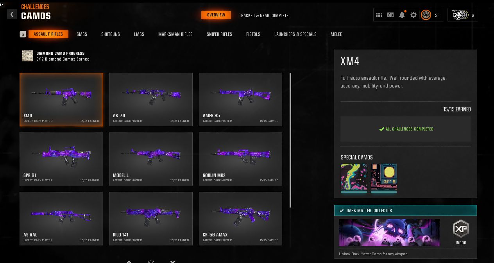Open the grid menu icon
The image size is (494, 263).
(x=379, y=15)
